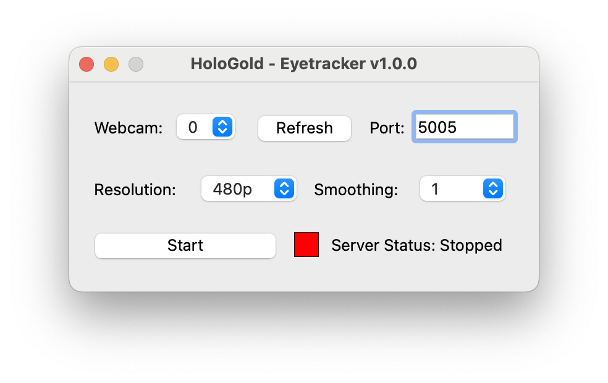Click the greyed-out zoom window button
The width and height of the screenshot is (608, 383).
(136, 64)
